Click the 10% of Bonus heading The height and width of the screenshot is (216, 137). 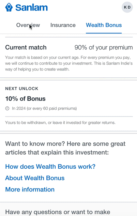click(x=25, y=99)
